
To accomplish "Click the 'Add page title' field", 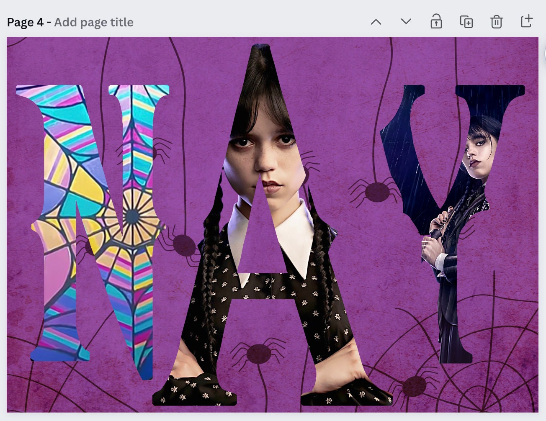I will pyautogui.click(x=94, y=22).
